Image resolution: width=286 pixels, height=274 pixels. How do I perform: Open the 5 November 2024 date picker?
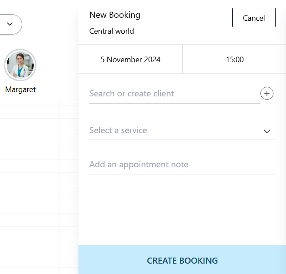(130, 60)
